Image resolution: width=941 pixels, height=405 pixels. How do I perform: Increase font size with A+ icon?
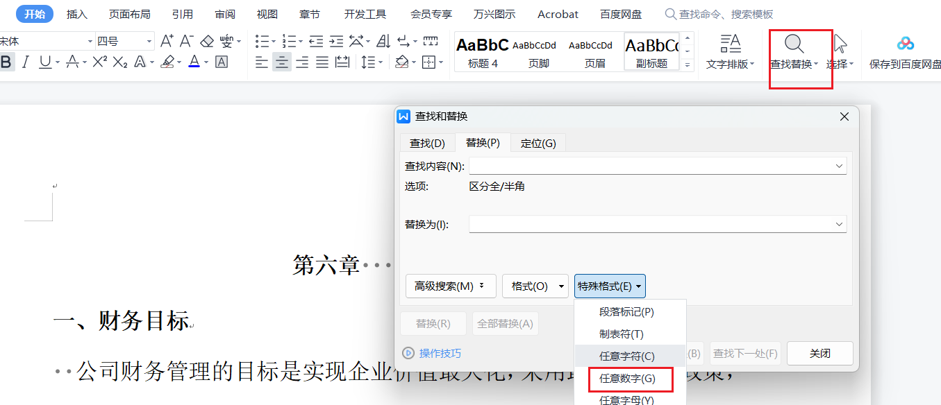(x=167, y=41)
